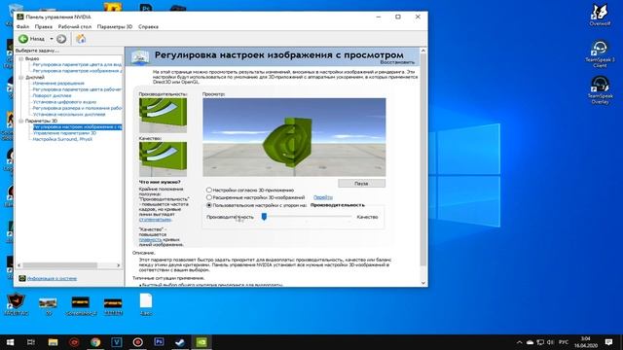
Task: Click the Перейти link
Action: 323,197
